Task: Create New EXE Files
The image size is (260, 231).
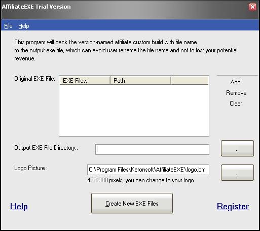Action: 132,203
